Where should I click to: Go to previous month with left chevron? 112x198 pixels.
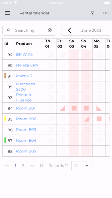[x=69, y=30]
